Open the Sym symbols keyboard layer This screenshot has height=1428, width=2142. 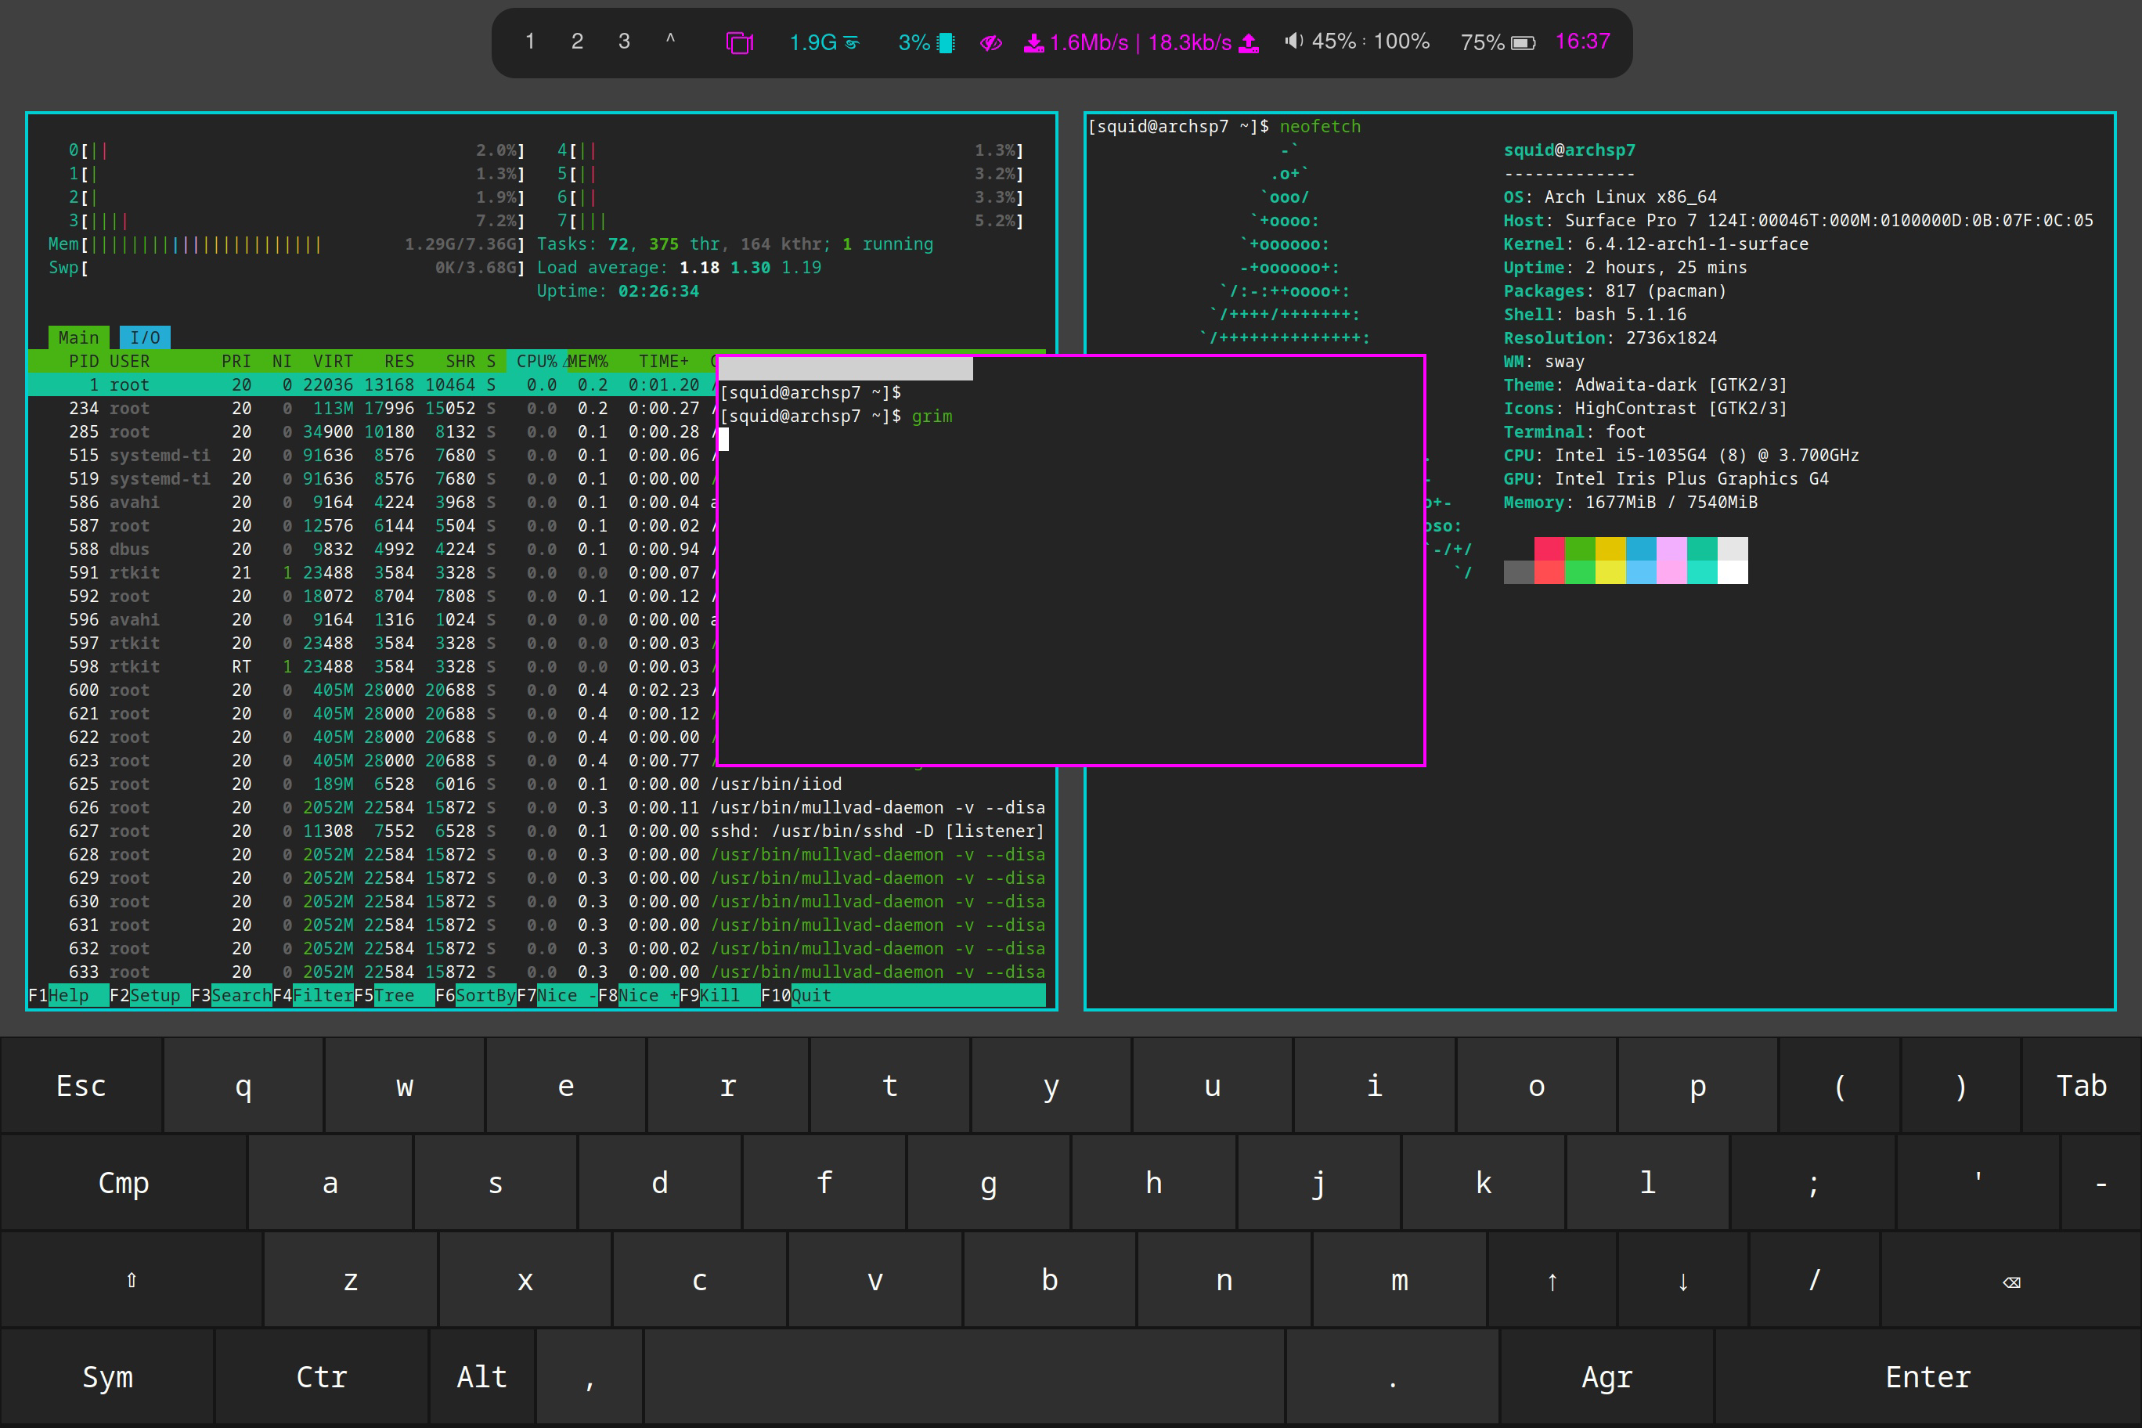[107, 1377]
